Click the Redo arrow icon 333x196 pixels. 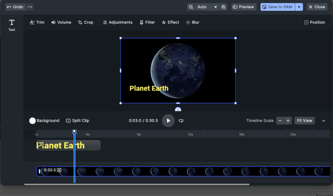[x=30, y=7]
